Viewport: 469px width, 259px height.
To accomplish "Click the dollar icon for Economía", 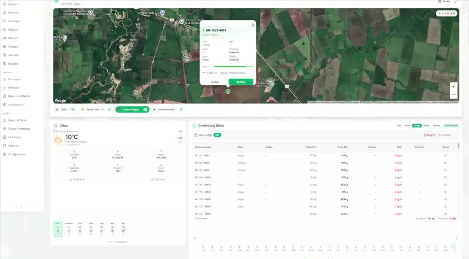I will coord(4,79).
